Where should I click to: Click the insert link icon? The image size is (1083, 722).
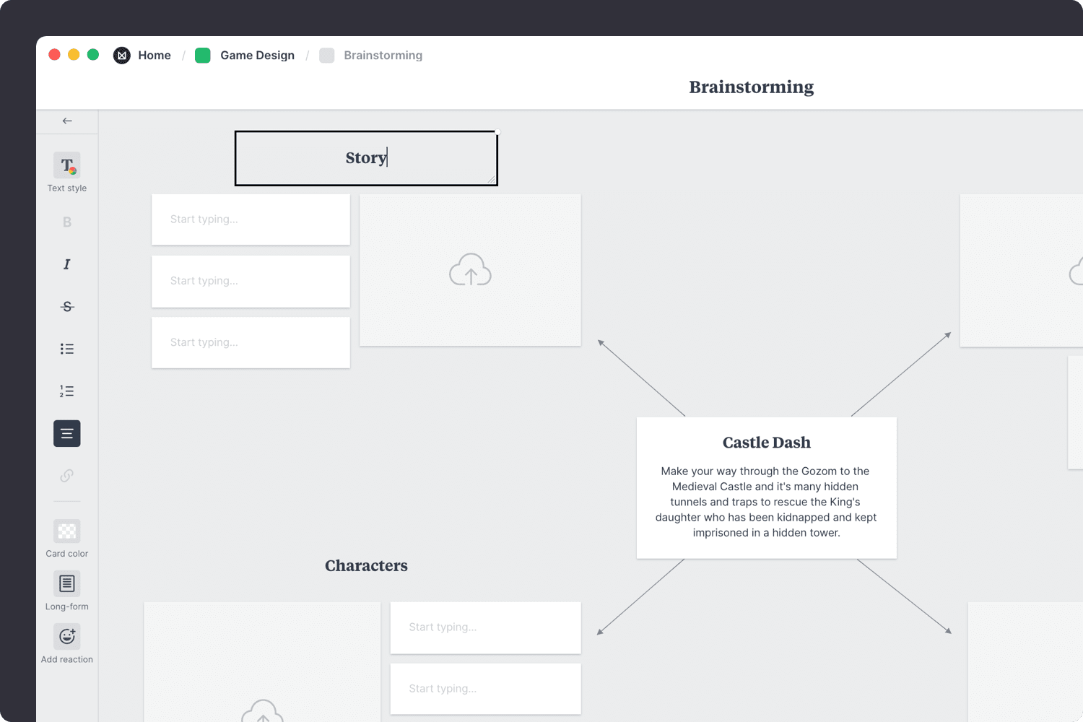pyautogui.click(x=66, y=475)
